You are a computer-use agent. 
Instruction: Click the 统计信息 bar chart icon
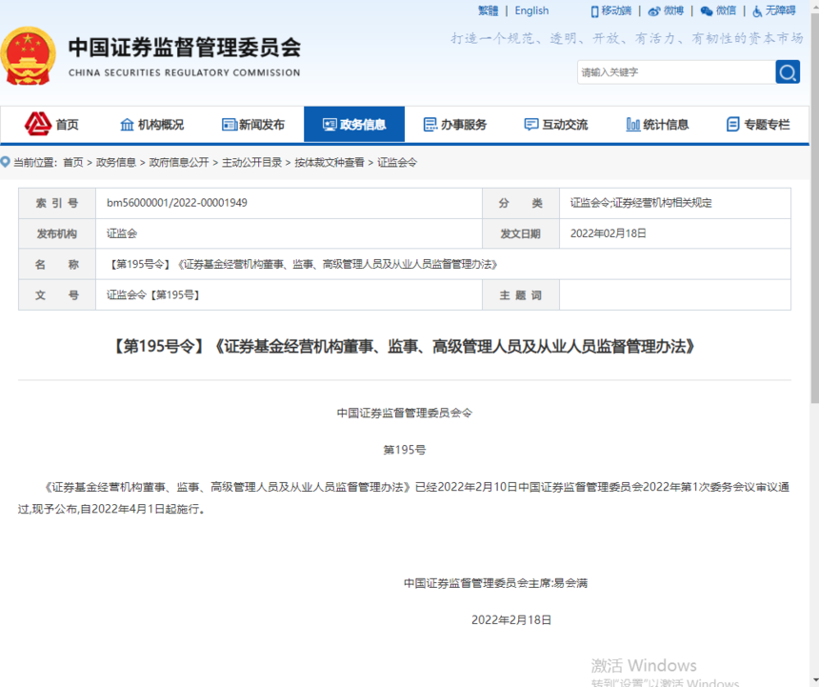(633, 124)
